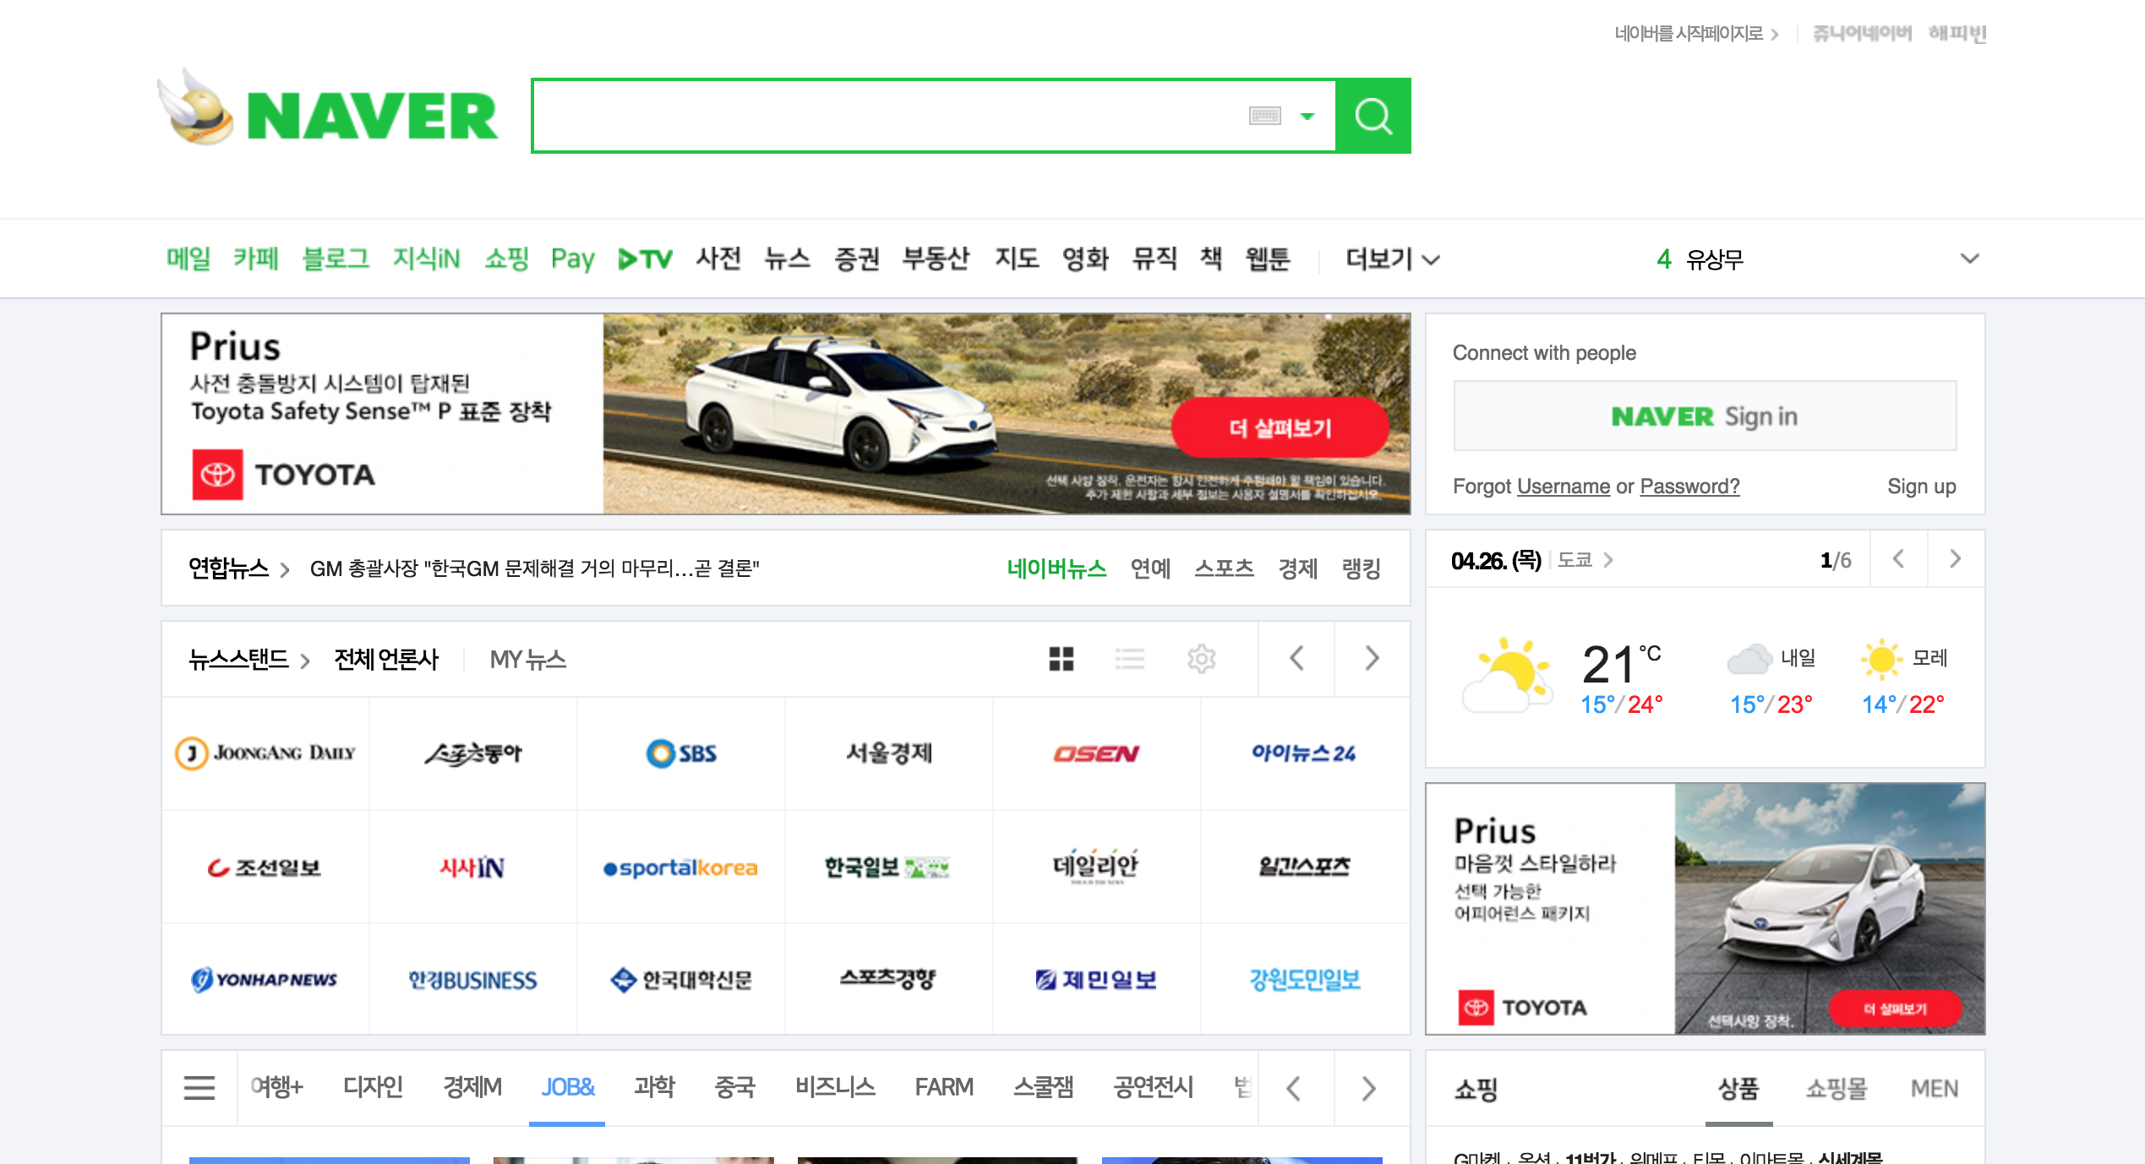Image resolution: width=2145 pixels, height=1164 pixels.
Task: Open newsstand settings gear icon
Action: (1201, 659)
